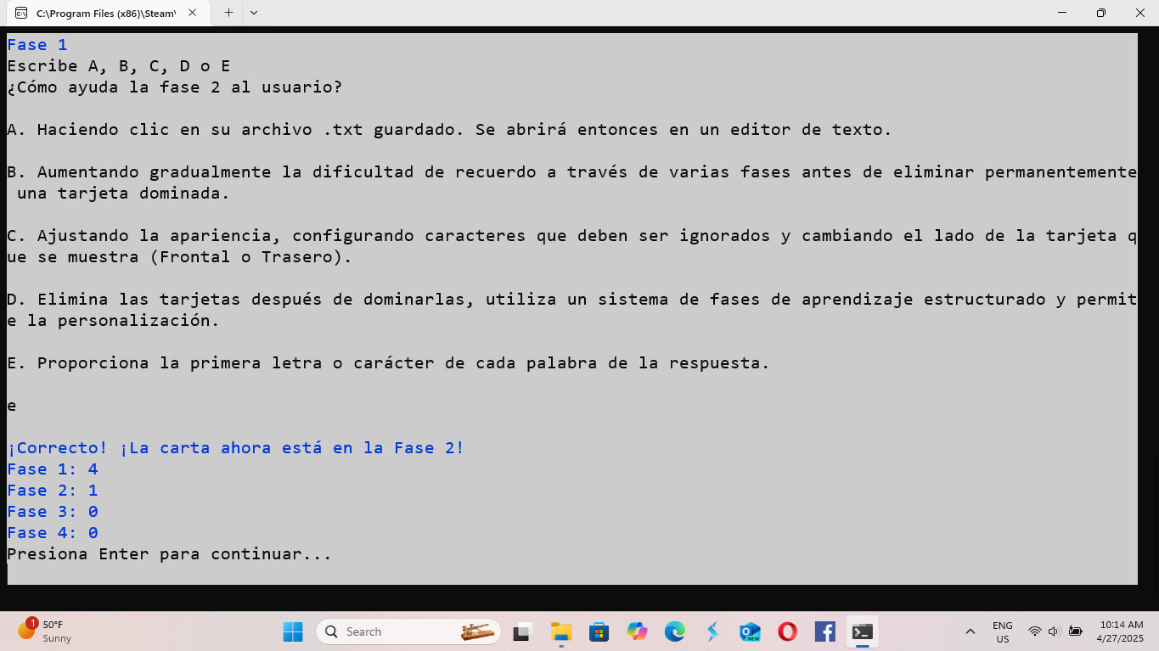Open the Facebook taskbar icon
1159x651 pixels.
pos(824,631)
